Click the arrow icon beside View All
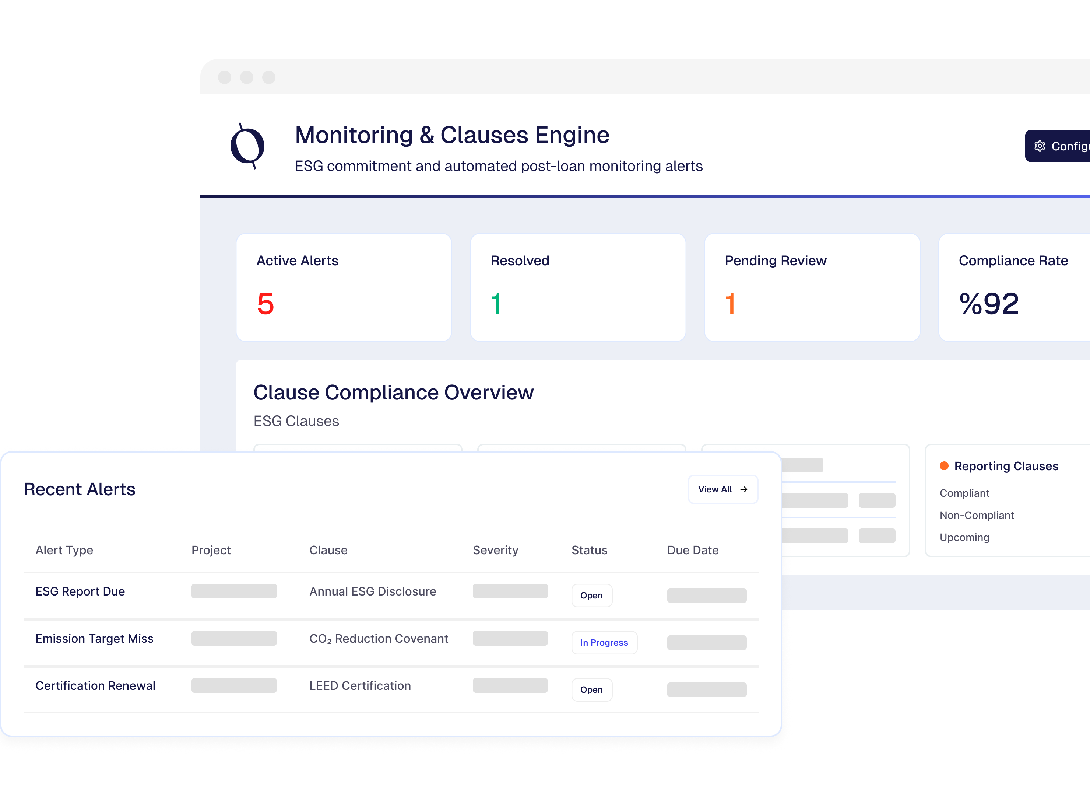Viewport: 1090px width, 796px height. click(743, 489)
